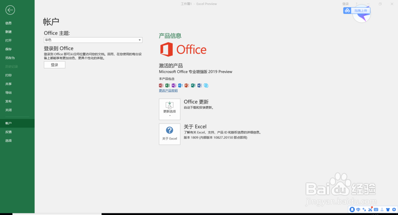
Task: Click the red Office logo
Action: 166,49
